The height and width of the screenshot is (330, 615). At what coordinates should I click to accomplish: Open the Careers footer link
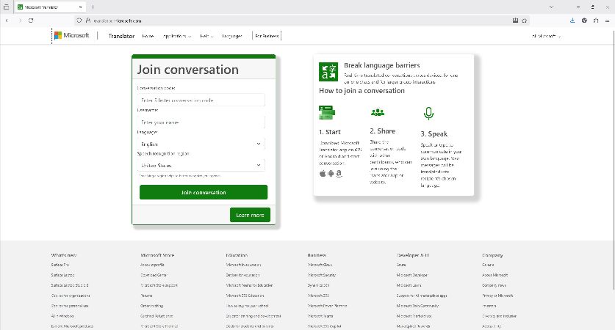[x=488, y=265]
